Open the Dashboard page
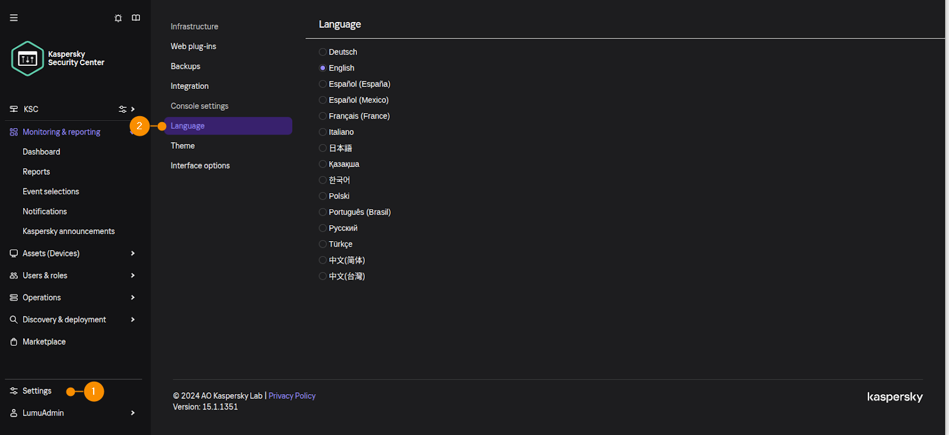The height and width of the screenshot is (435, 949). [x=42, y=152]
